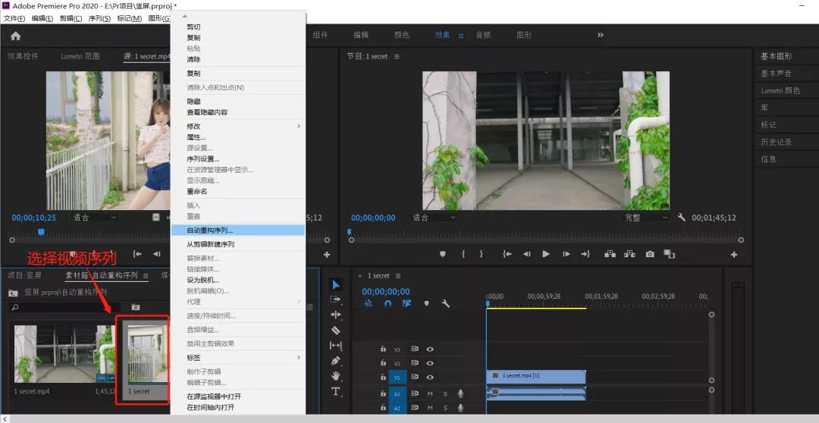Viewport: 819px width, 423px height.
Task: Select the Selection arrow tool
Action: (x=336, y=284)
